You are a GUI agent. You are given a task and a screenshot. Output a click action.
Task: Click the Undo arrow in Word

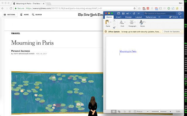click(128, 14)
